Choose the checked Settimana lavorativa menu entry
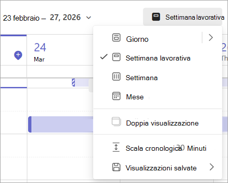Image resolution: width=228 pixels, height=183 pixels. (158, 58)
